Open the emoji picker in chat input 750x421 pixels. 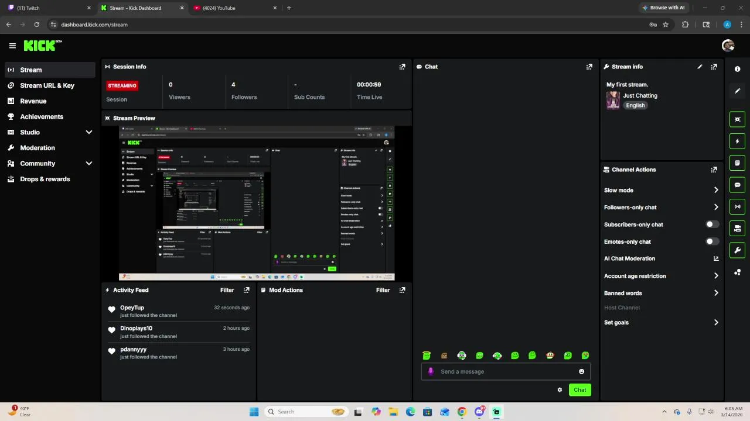point(581,371)
